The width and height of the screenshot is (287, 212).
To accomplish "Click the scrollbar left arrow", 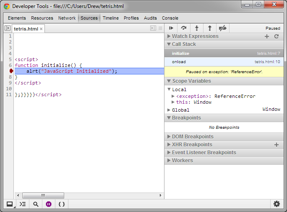I will click(18, 195).
